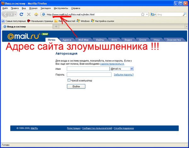Open the Правка menu
Screen dimensions: 189x148
[15, 8]
